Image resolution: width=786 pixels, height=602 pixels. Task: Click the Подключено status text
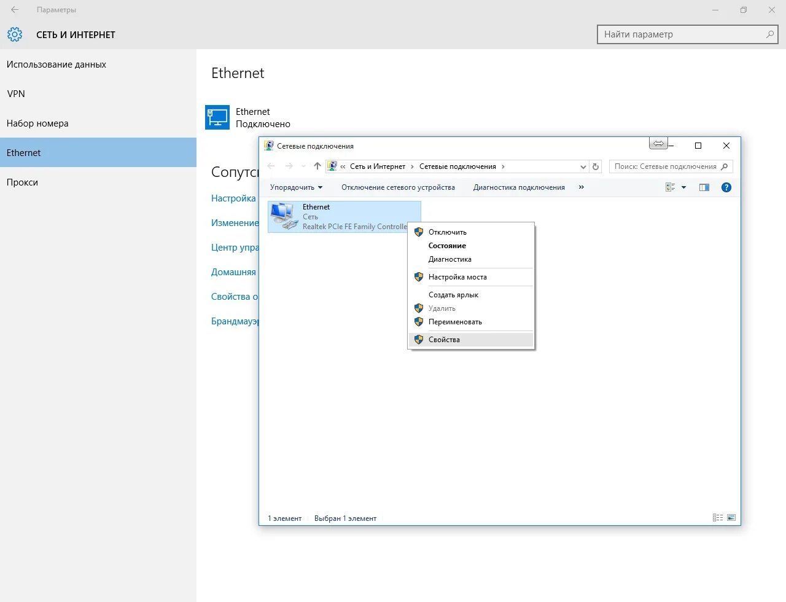[x=263, y=124]
